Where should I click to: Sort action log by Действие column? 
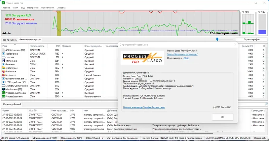tap(112, 111)
